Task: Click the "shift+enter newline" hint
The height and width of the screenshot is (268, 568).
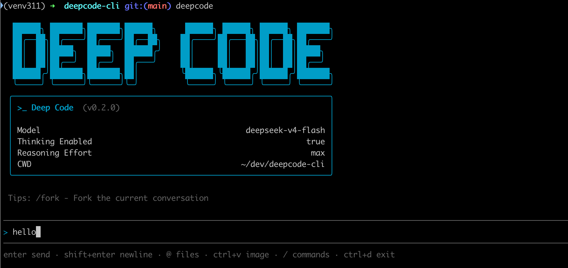Action: point(108,255)
